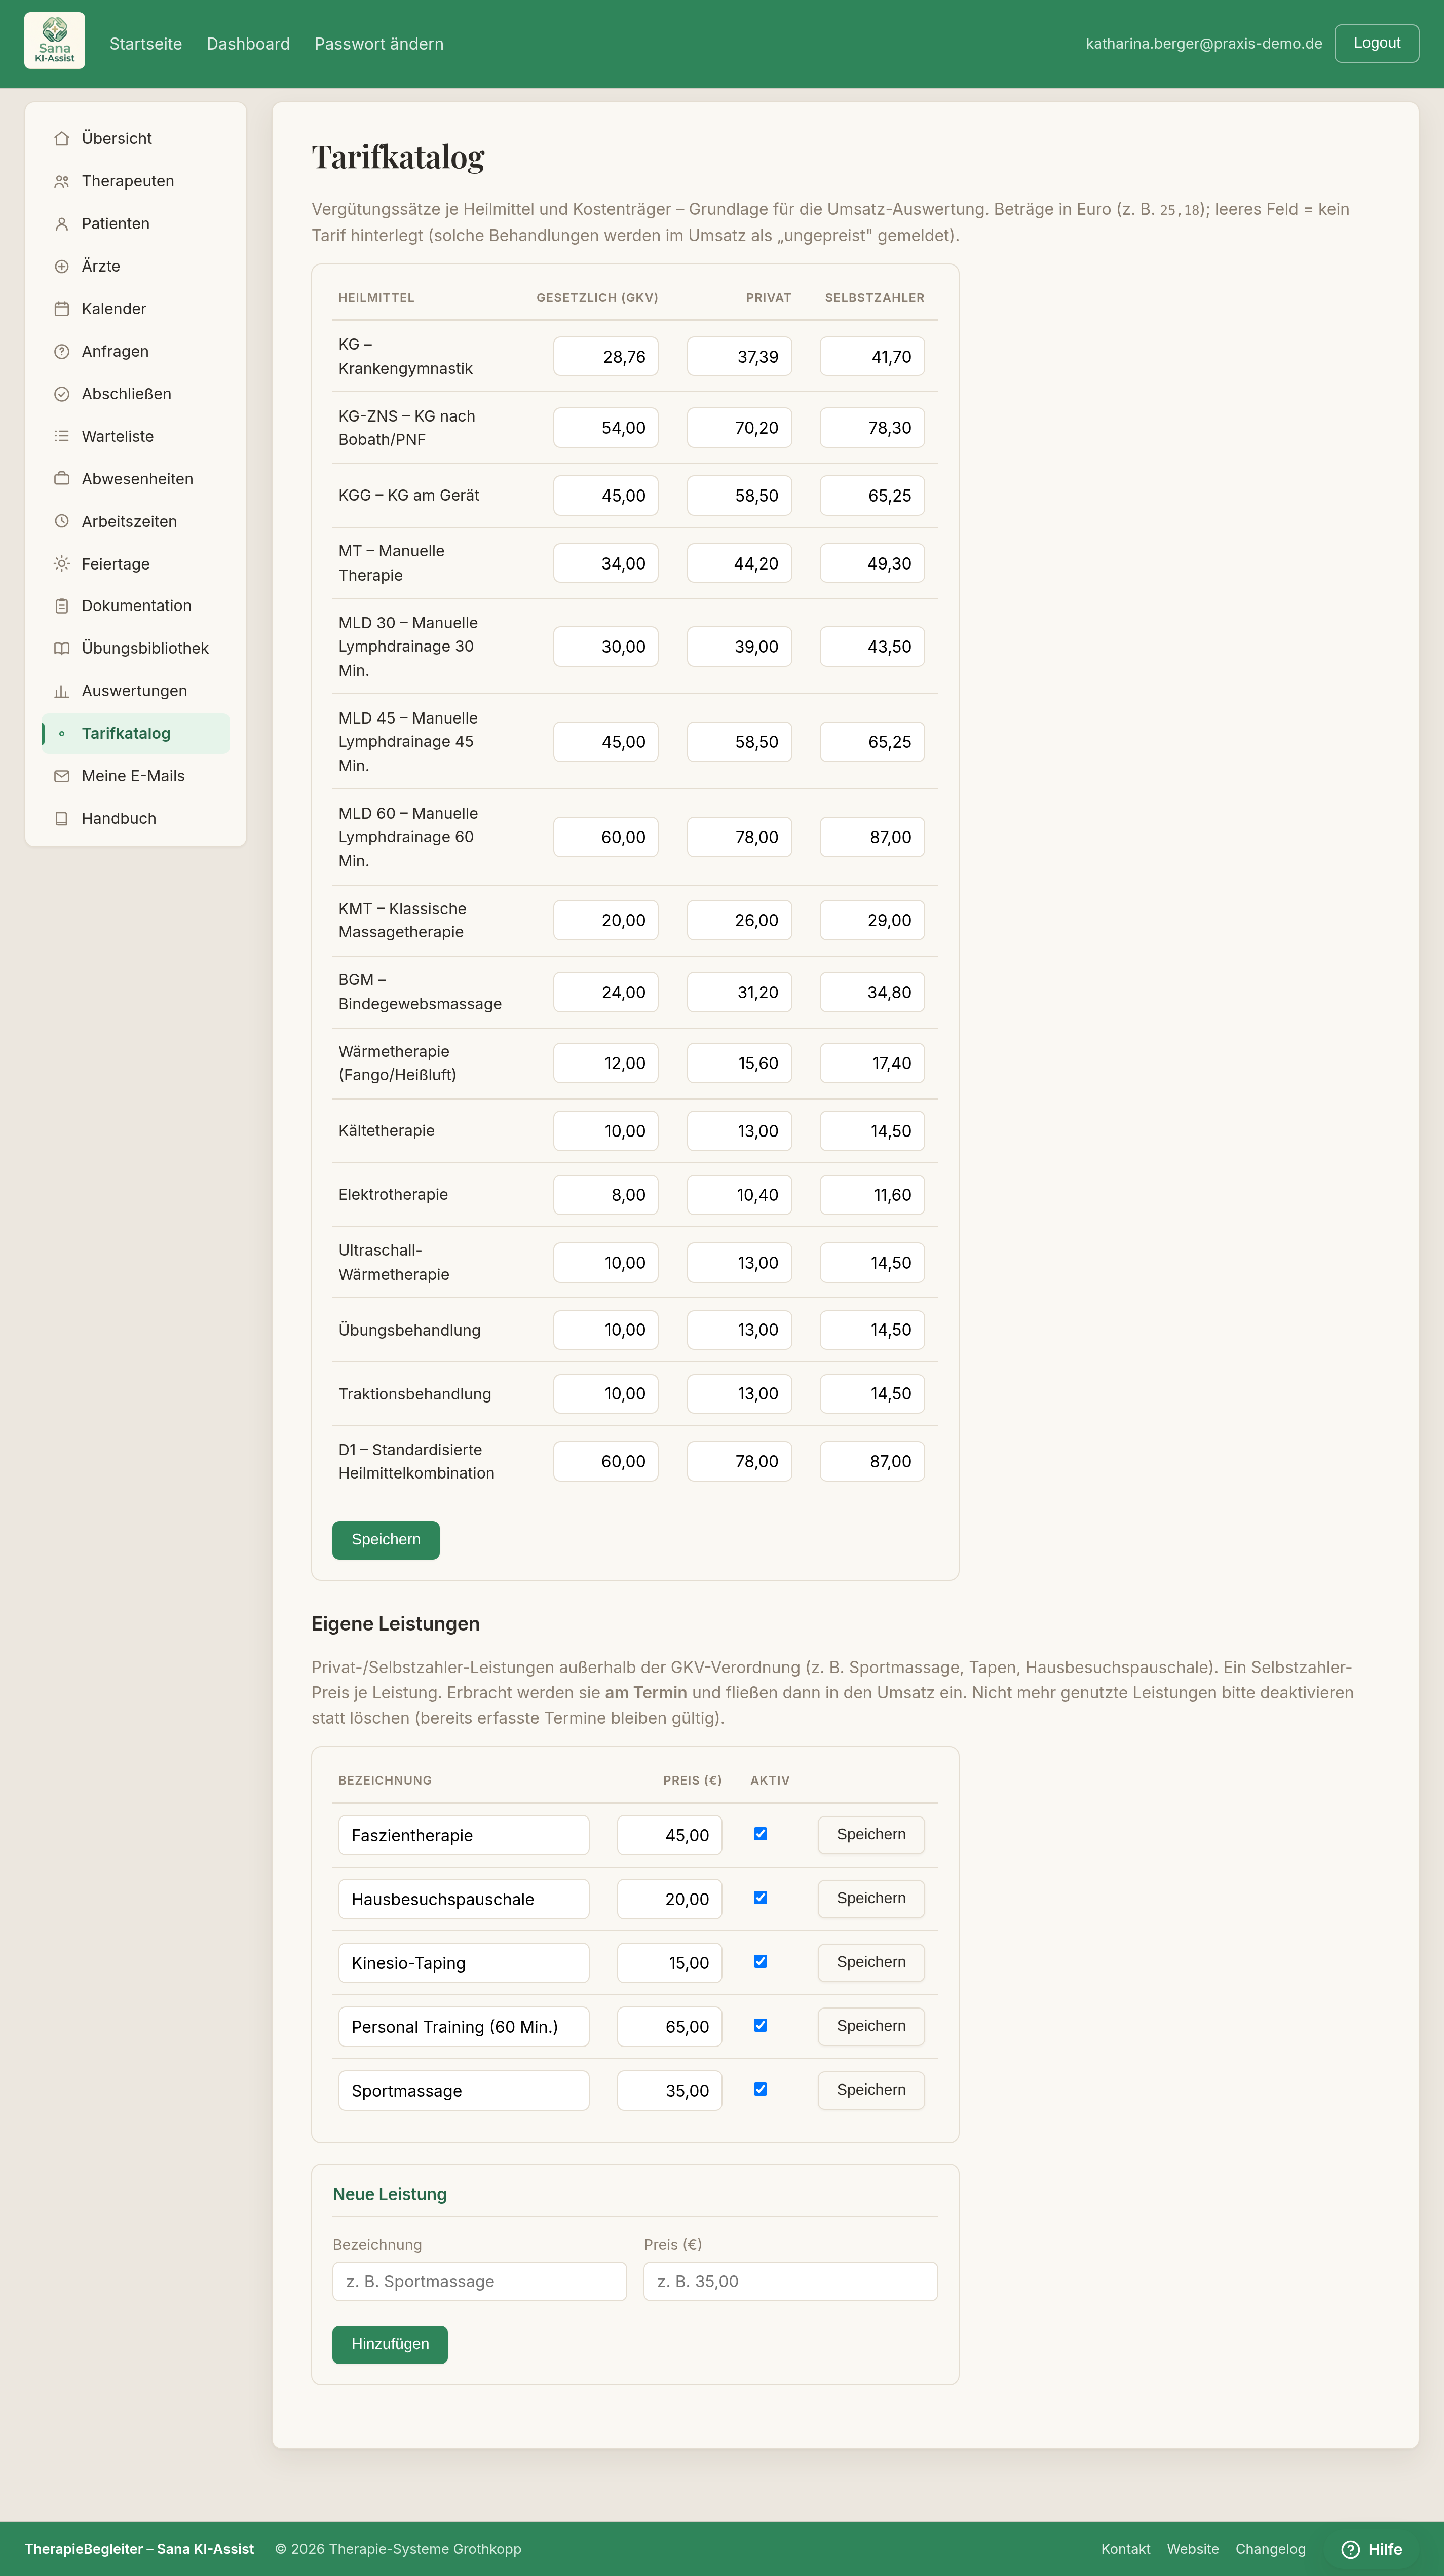Screen dimensions: 1444x2576
Task: Click KMT Massagetherapie GKV field 20,00
Action: pyautogui.click(x=606, y=921)
